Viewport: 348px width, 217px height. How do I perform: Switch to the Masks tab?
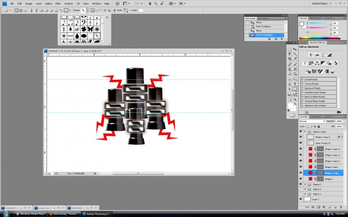point(303,42)
